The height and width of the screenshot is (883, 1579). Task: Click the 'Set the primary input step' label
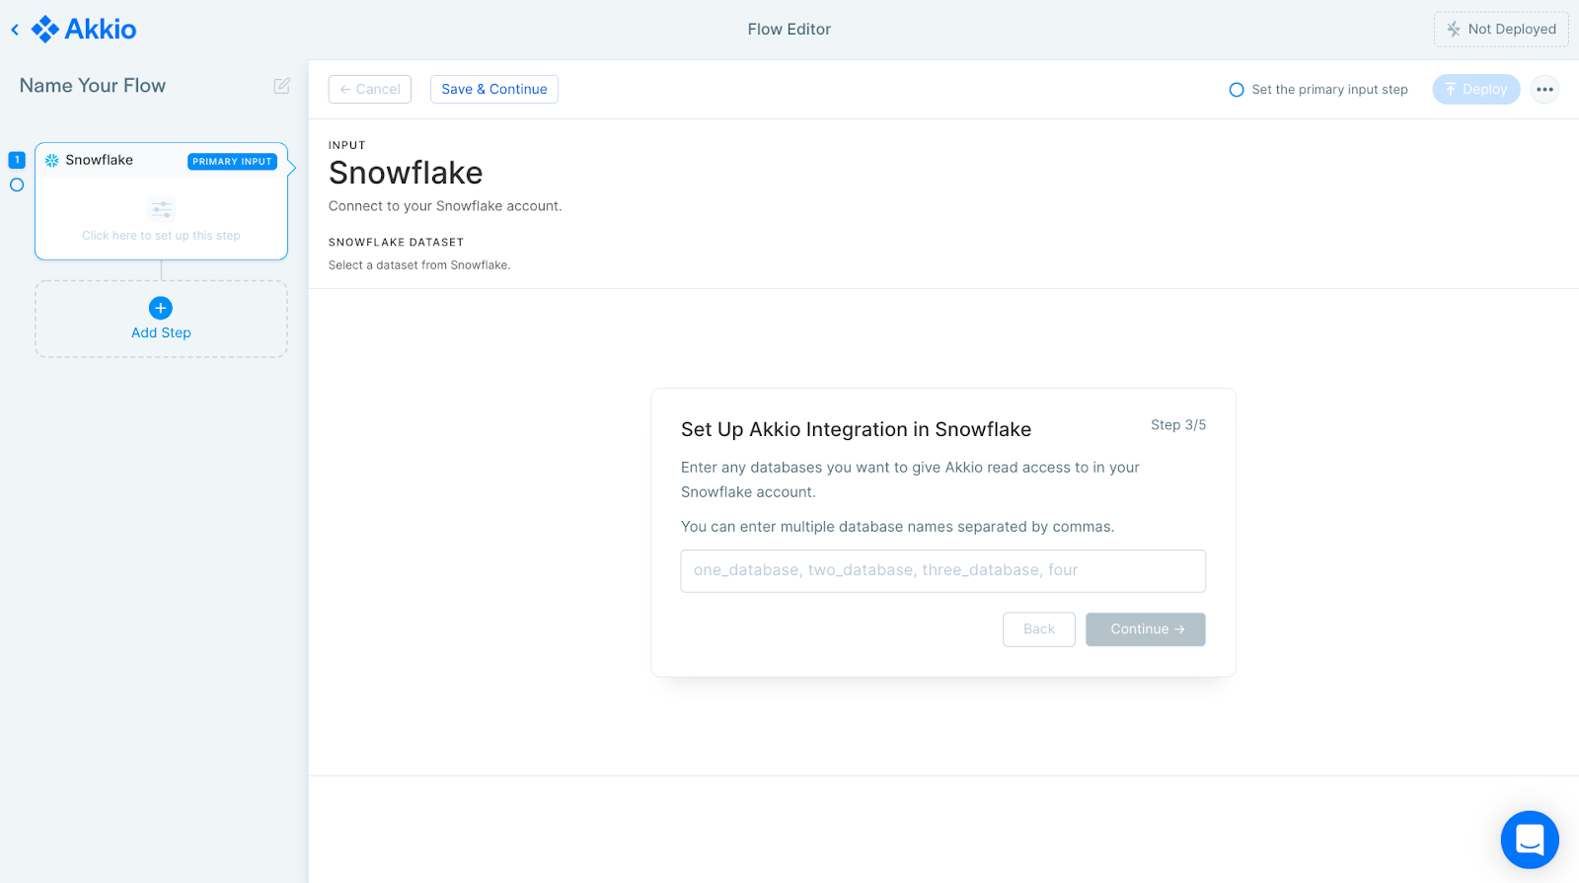tap(1329, 90)
